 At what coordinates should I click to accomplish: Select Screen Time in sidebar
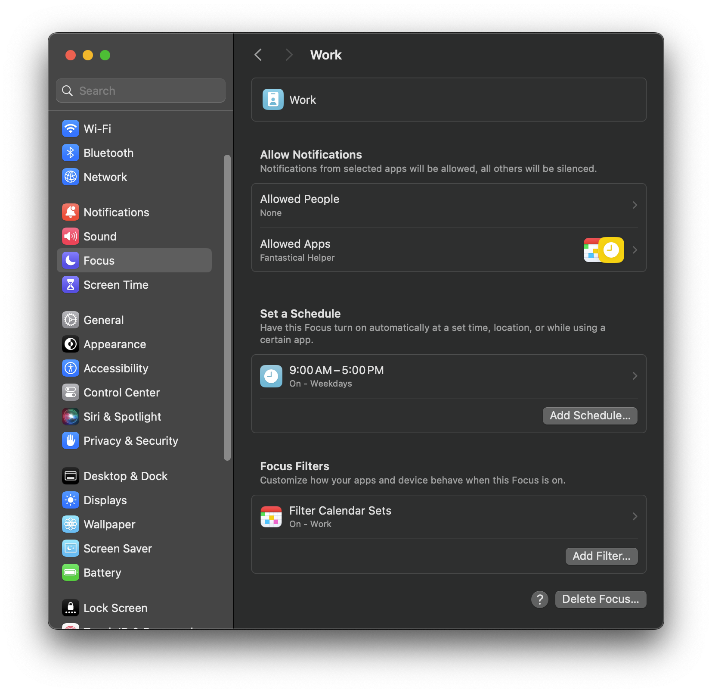click(134, 284)
